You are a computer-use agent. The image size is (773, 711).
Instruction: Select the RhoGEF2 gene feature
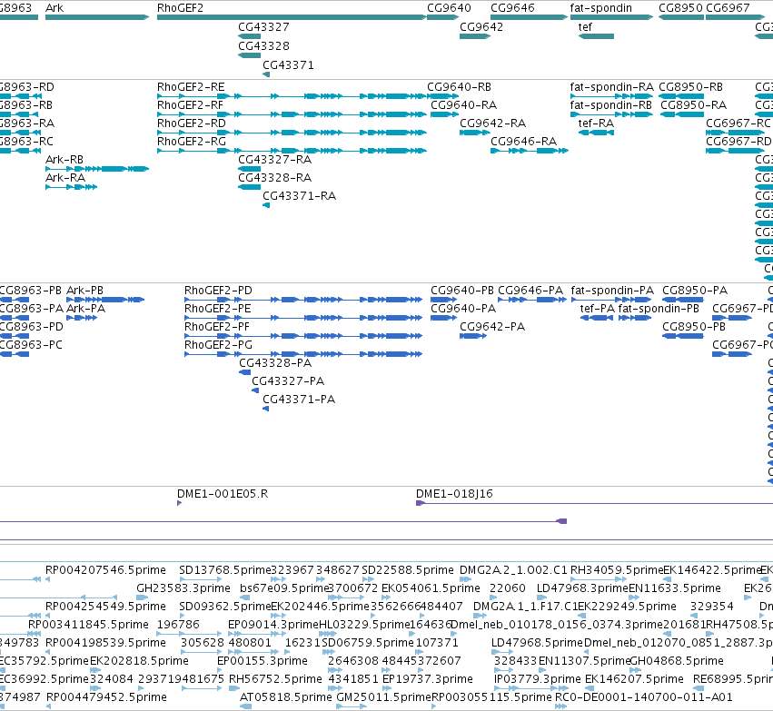pos(292,17)
